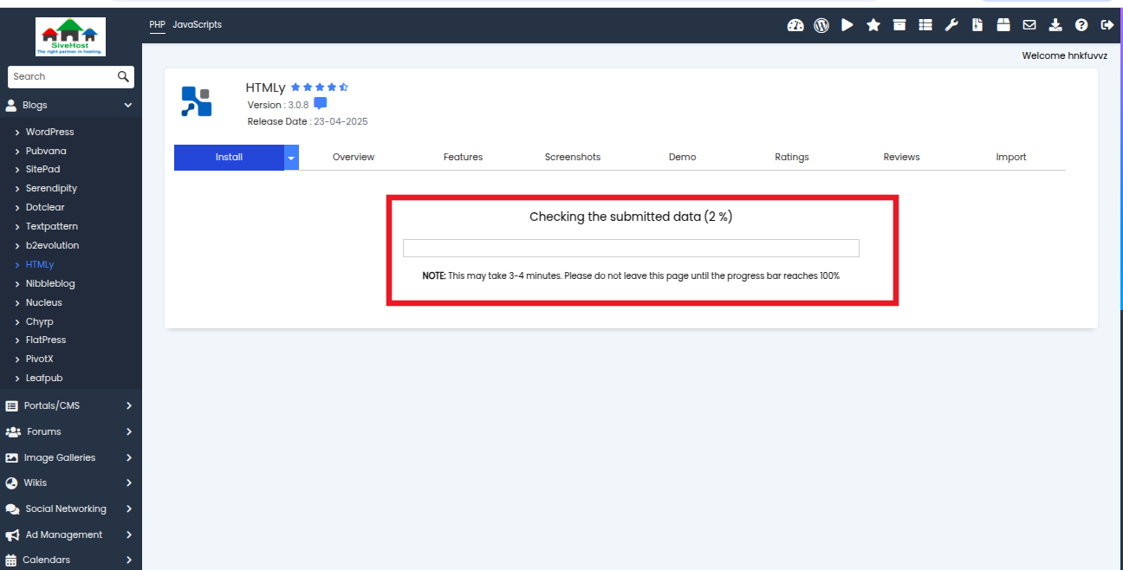Expand the Ad Management category

tap(70, 534)
